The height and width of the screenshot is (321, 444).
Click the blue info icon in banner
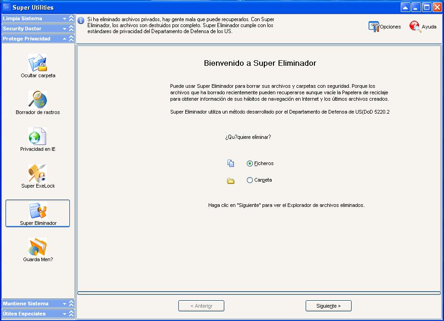click(81, 21)
